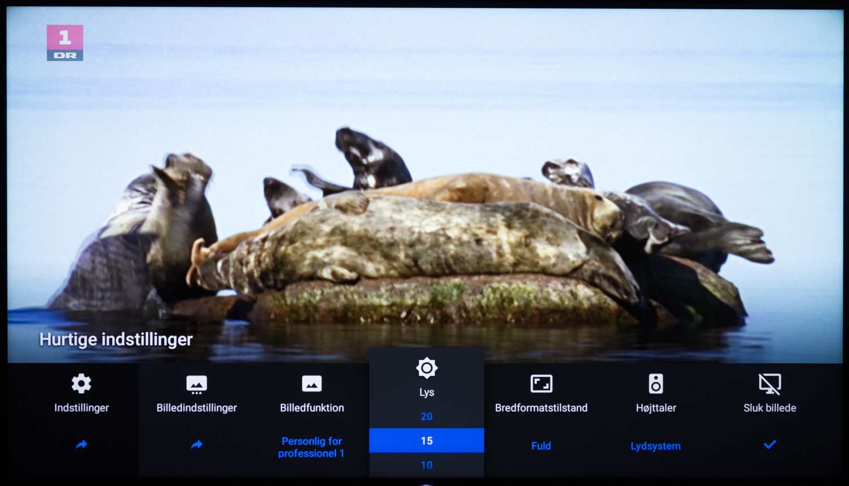Choose brightness value 10
This screenshot has width=849, height=486.
(427, 465)
